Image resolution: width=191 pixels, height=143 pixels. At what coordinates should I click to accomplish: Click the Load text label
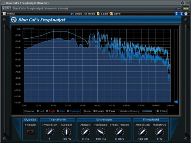(104, 14)
